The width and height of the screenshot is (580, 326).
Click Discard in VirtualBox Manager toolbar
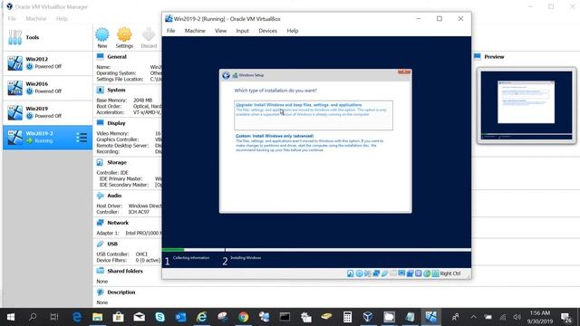[x=149, y=38]
